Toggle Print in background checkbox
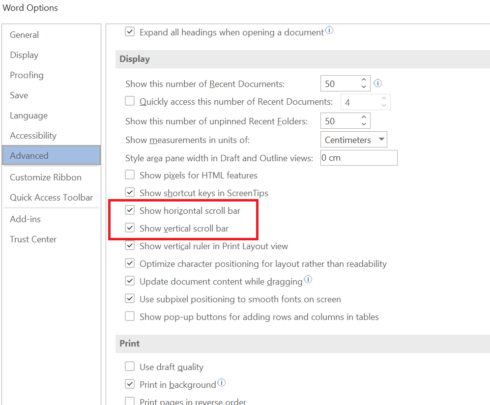 (130, 384)
